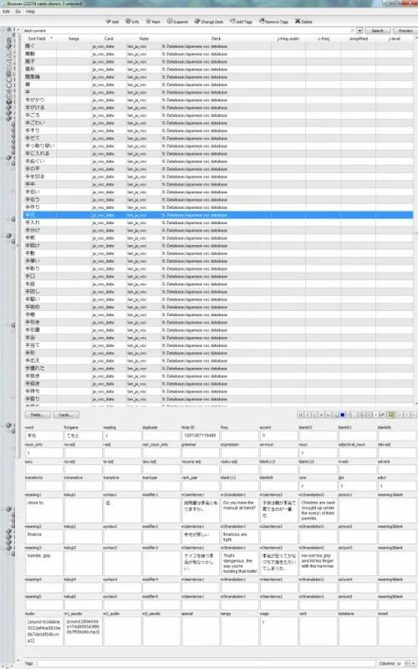
Task: Toggle underline formatting in editor
Action: click(x=314, y=415)
